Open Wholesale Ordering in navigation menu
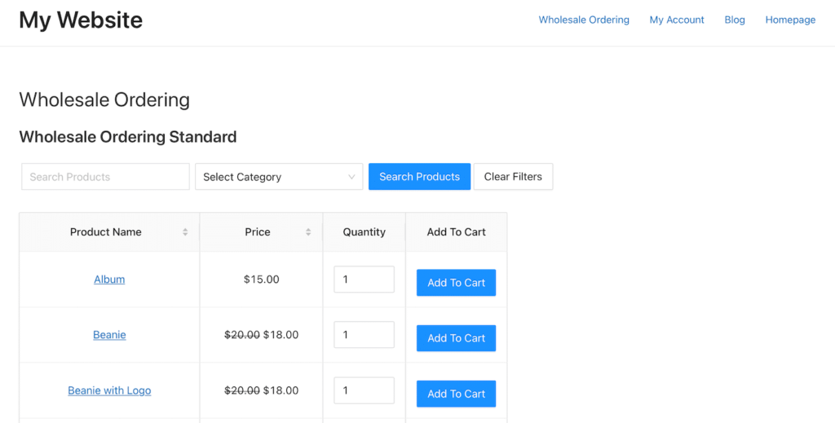Screen dimensions: 835x423 584,20
